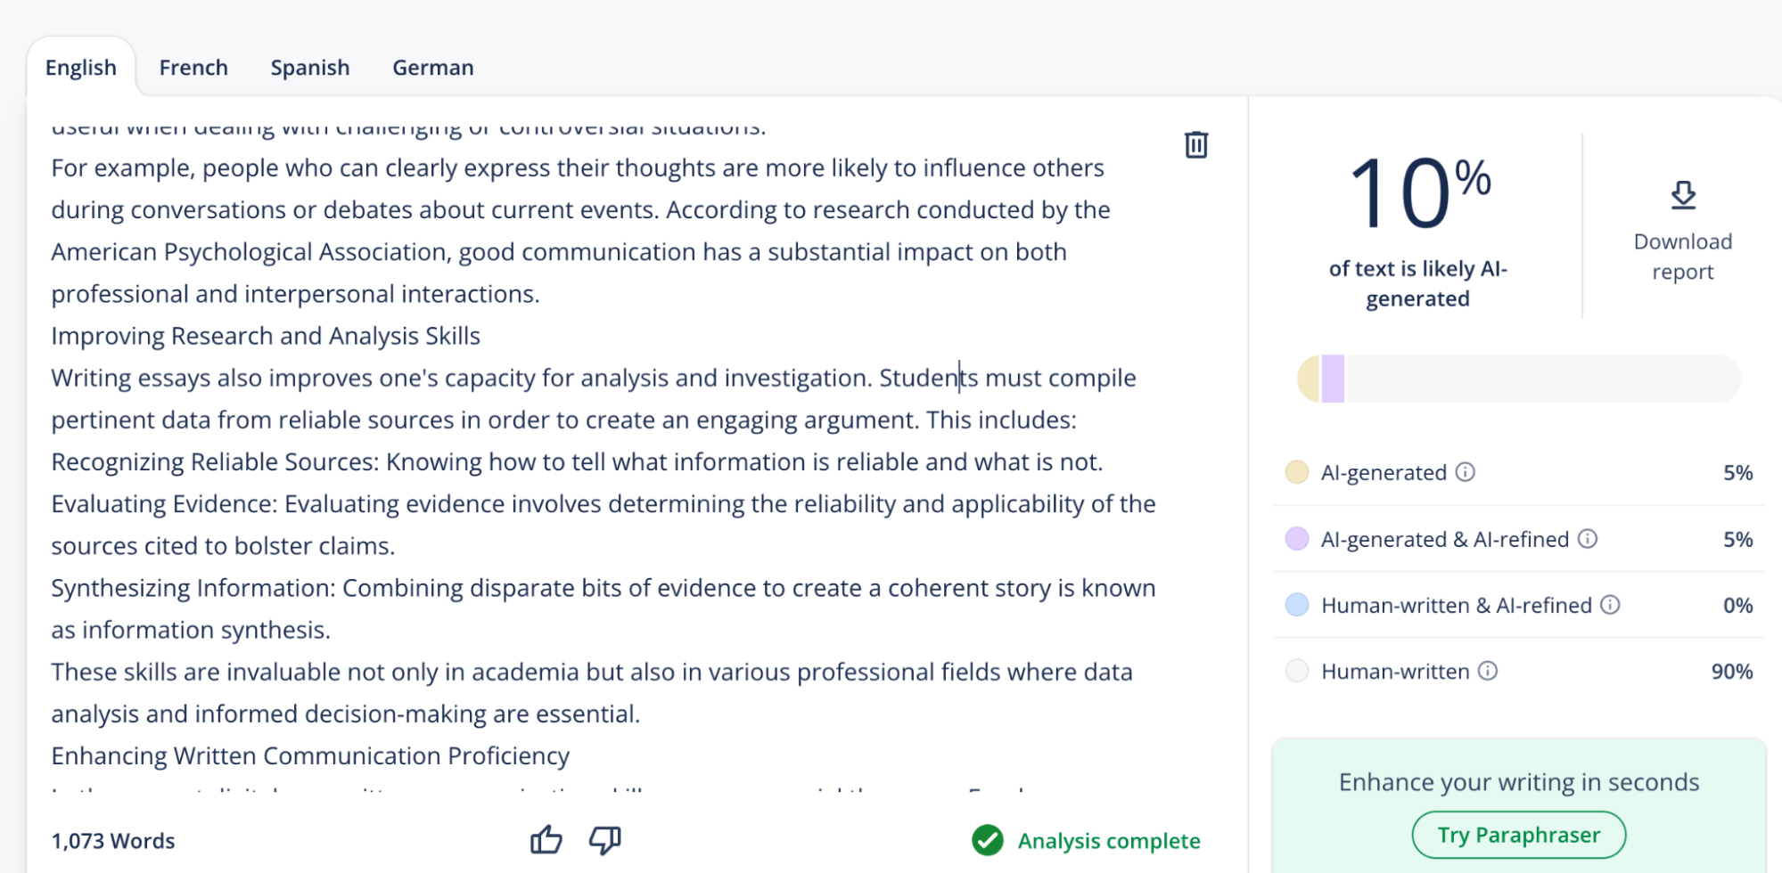This screenshot has width=1782, height=873.
Task: Click the Download report label
Action: coord(1683,257)
